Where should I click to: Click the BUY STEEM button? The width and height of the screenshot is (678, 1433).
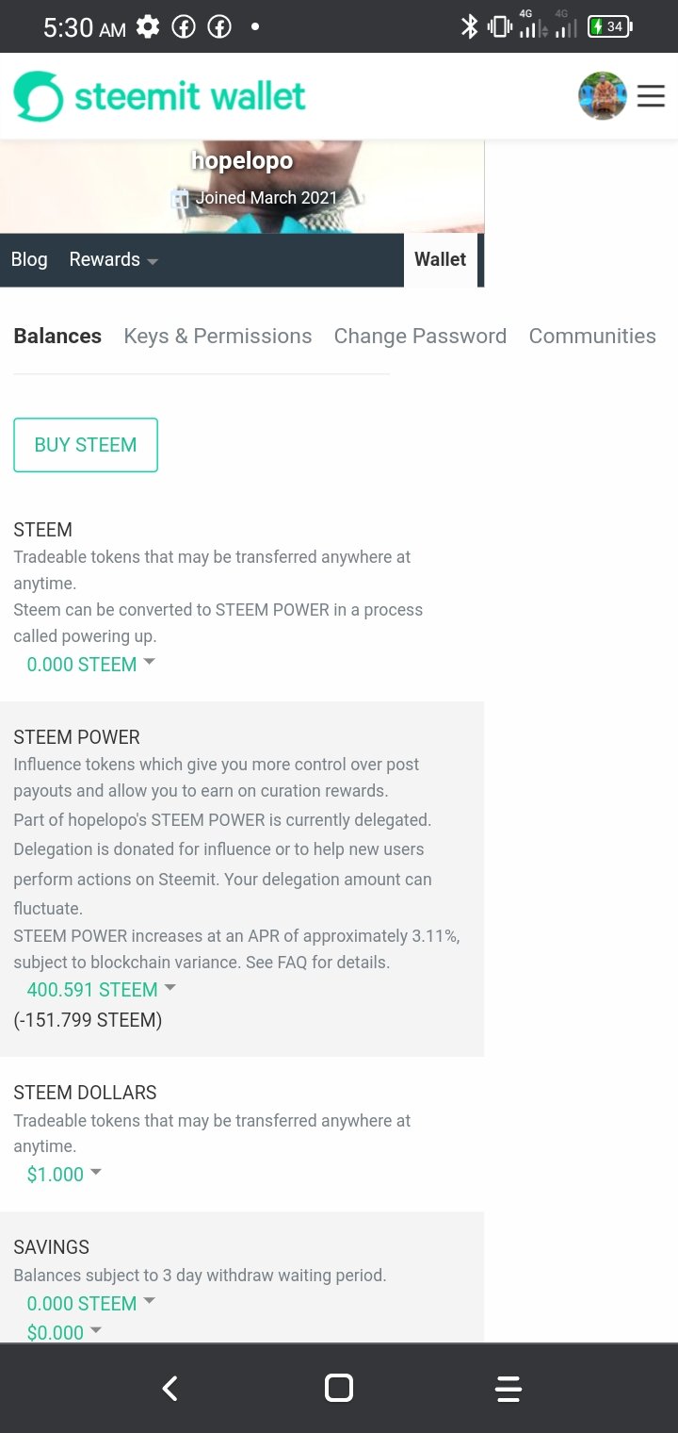pyautogui.click(x=86, y=445)
